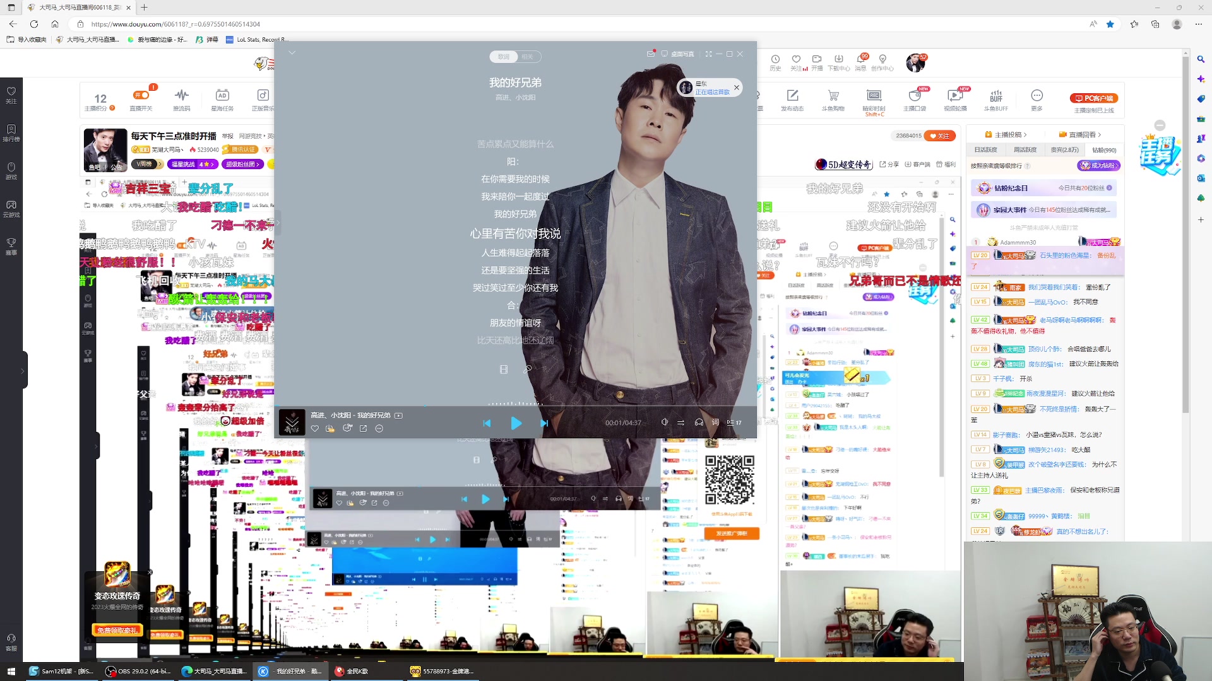Open the MV video icon beside song title
This screenshot has height=681, width=1212.
[398, 416]
